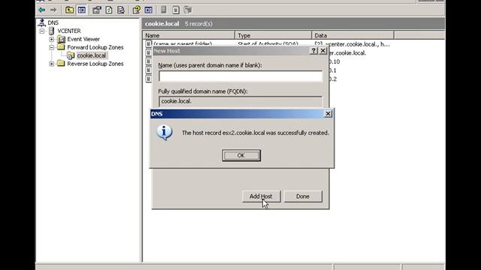Select the cookie.local zone label
481x270 pixels.
[x=92, y=55]
